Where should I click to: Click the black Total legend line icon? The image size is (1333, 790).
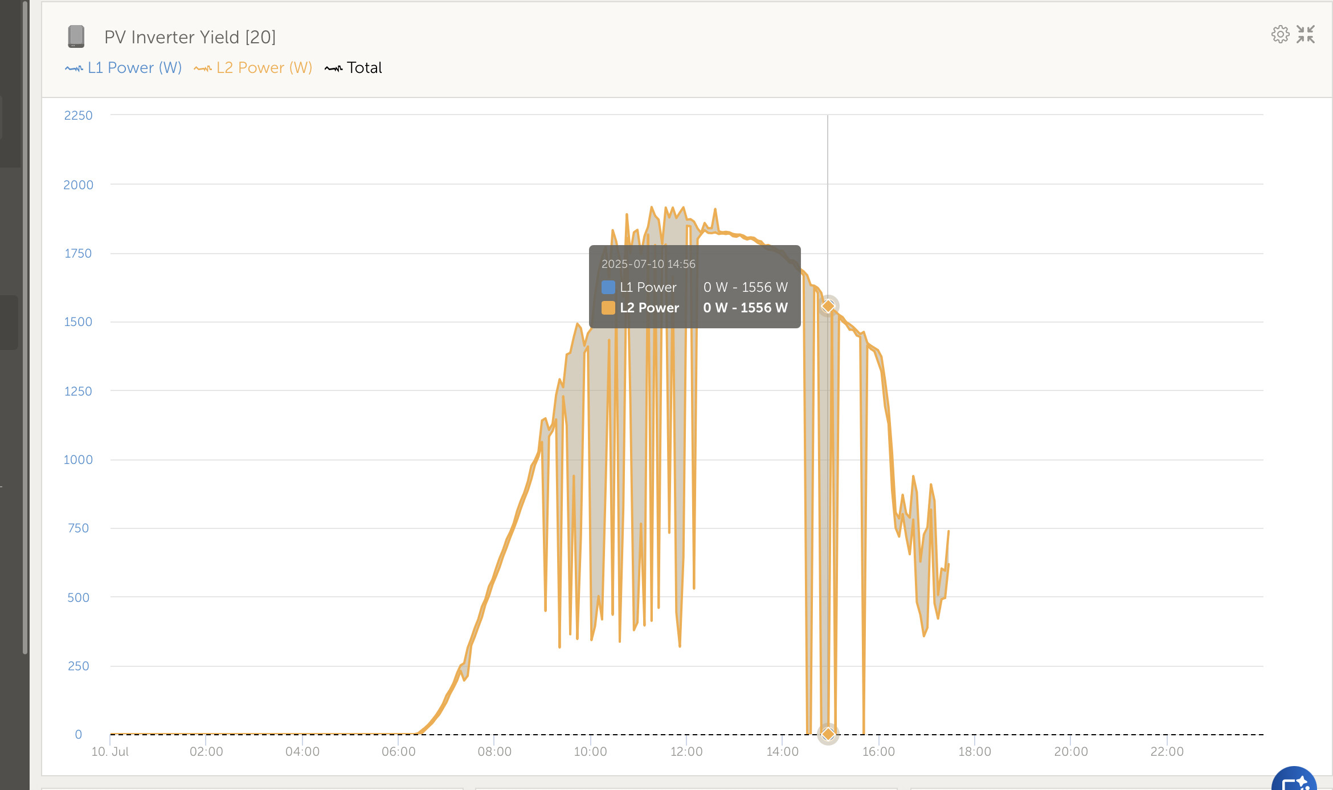point(334,68)
